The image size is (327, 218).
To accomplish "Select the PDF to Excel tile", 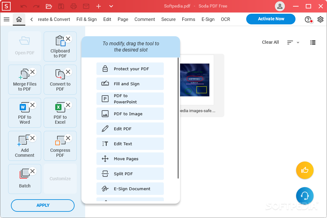I will pos(60,113).
